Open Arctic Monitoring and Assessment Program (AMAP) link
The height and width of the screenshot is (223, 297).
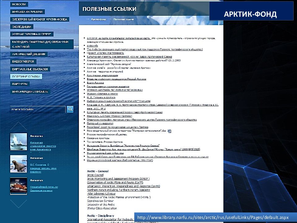[118, 179]
